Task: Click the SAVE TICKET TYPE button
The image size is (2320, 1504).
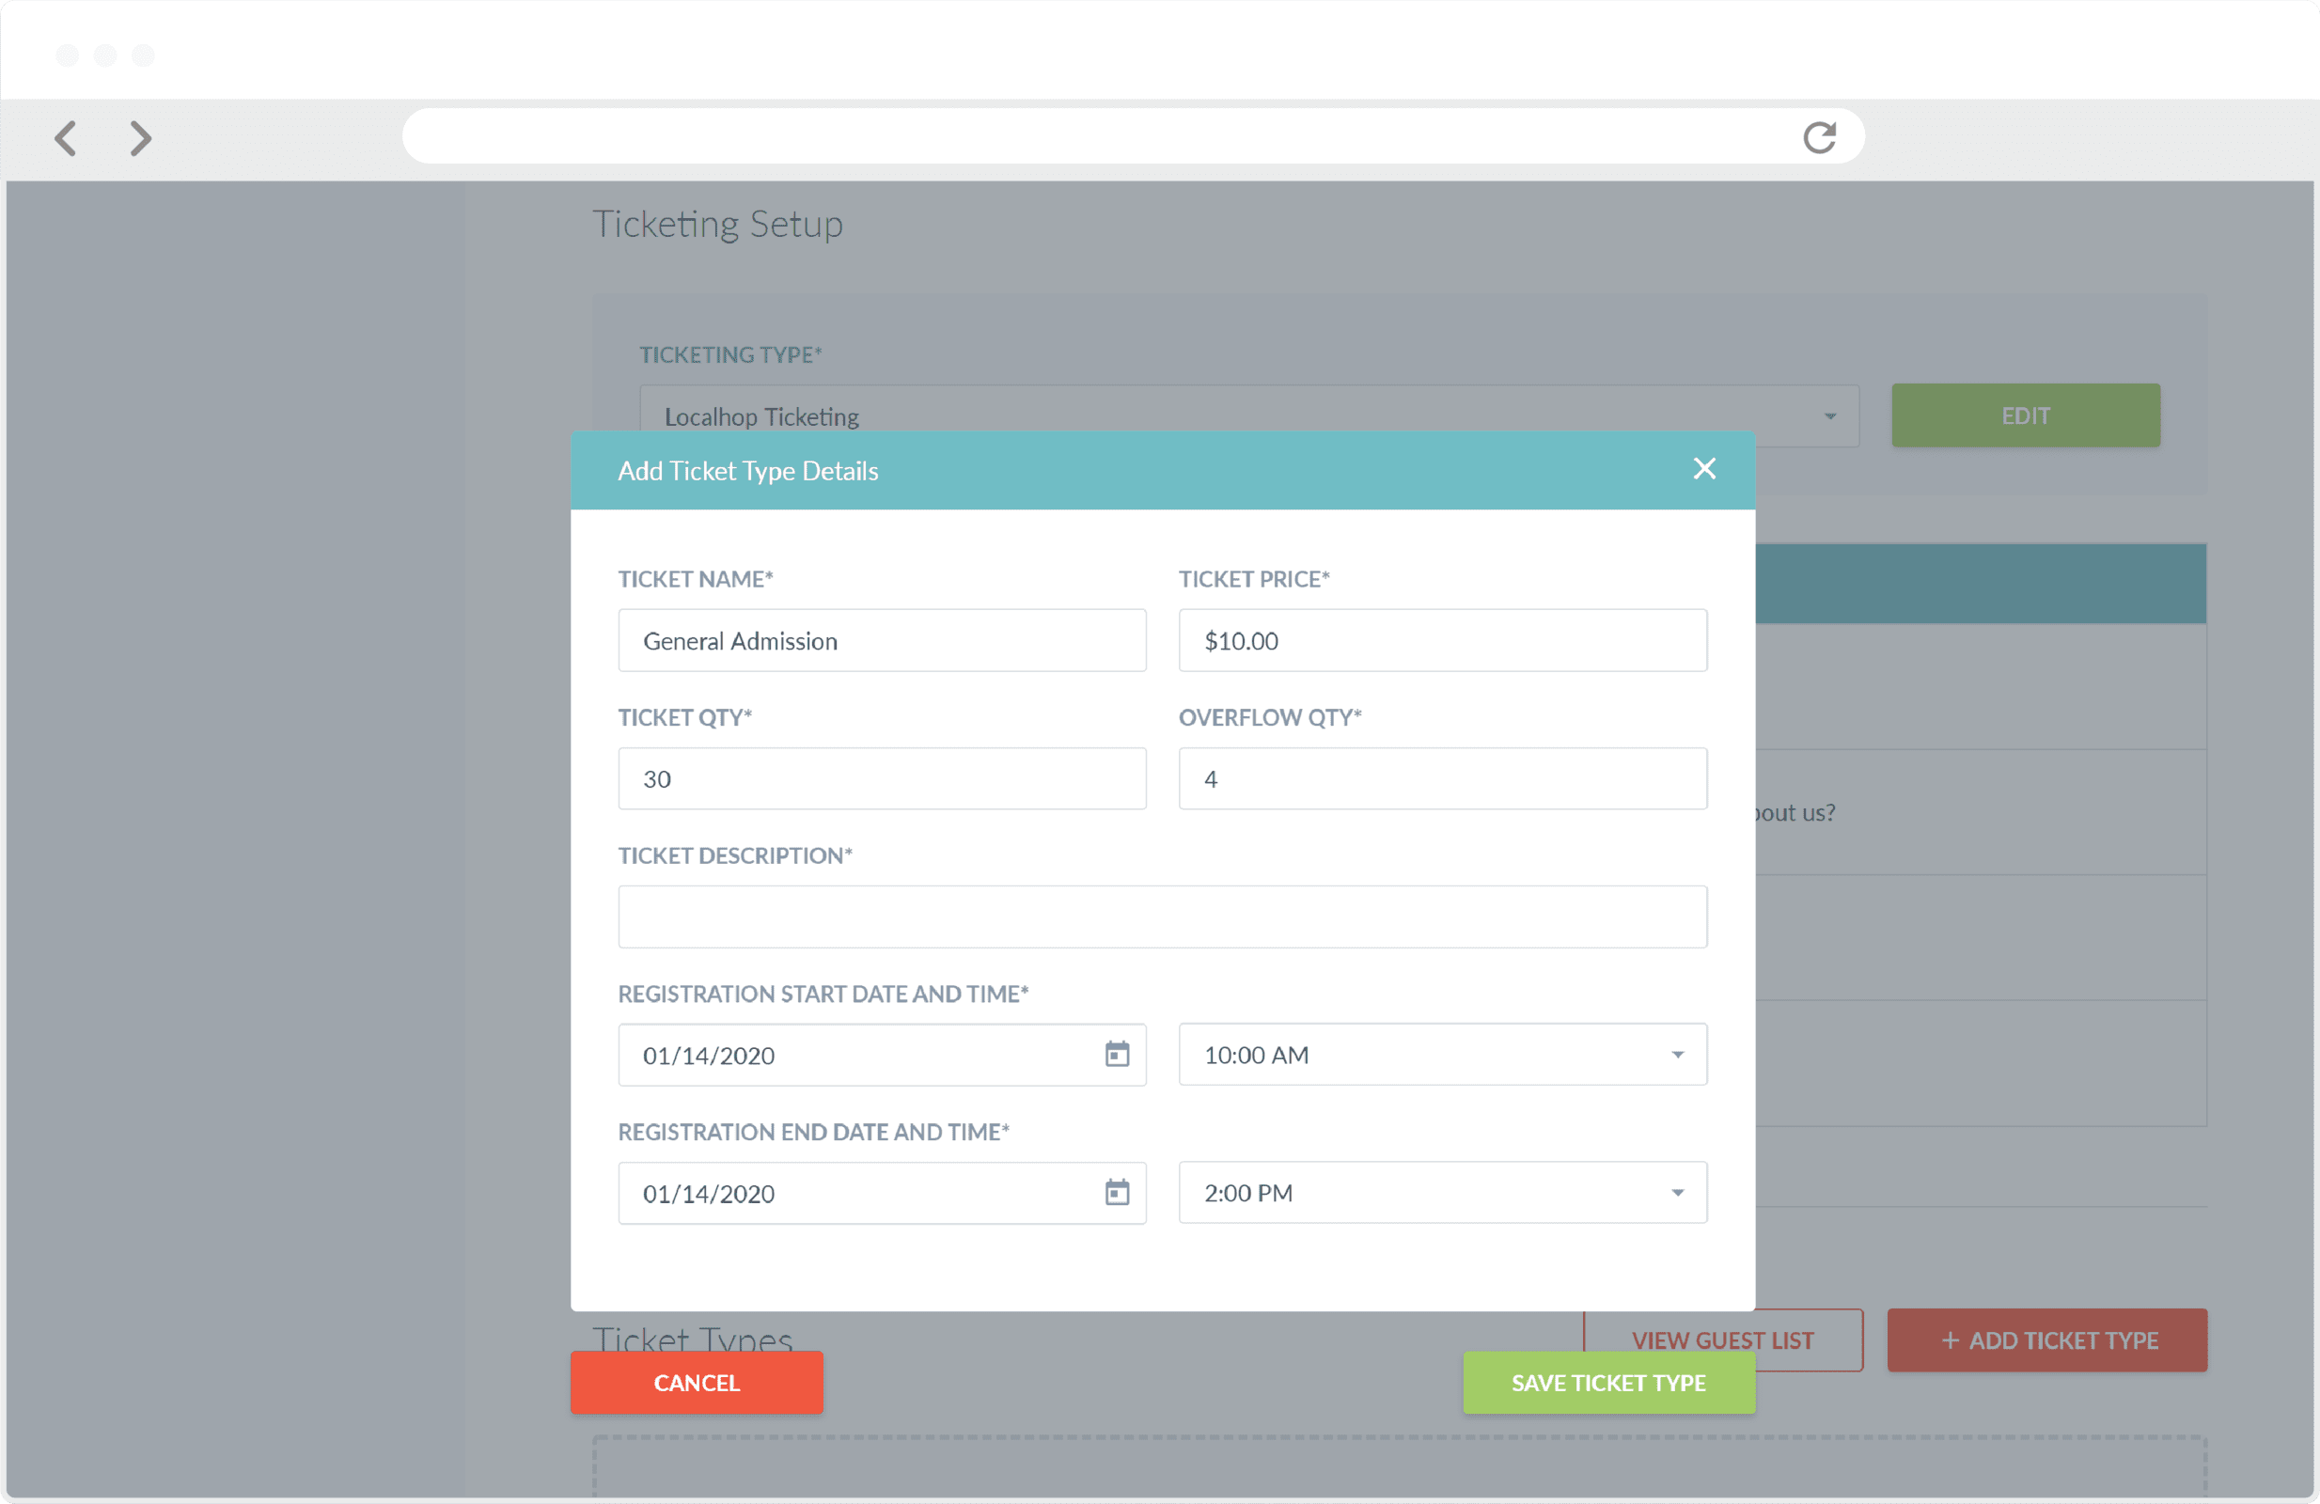Action: pos(1607,1382)
